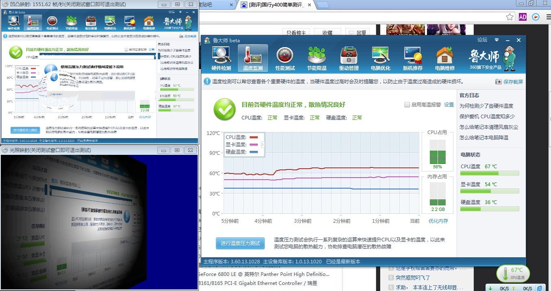Click the blue 硬盘温度 legend swatch
551x291 pixels.
(254, 152)
